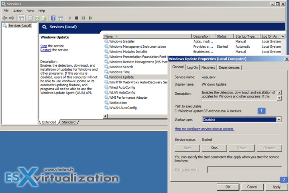Click the Apply button
This screenshot has height=193, width=289.
[277, 187]
